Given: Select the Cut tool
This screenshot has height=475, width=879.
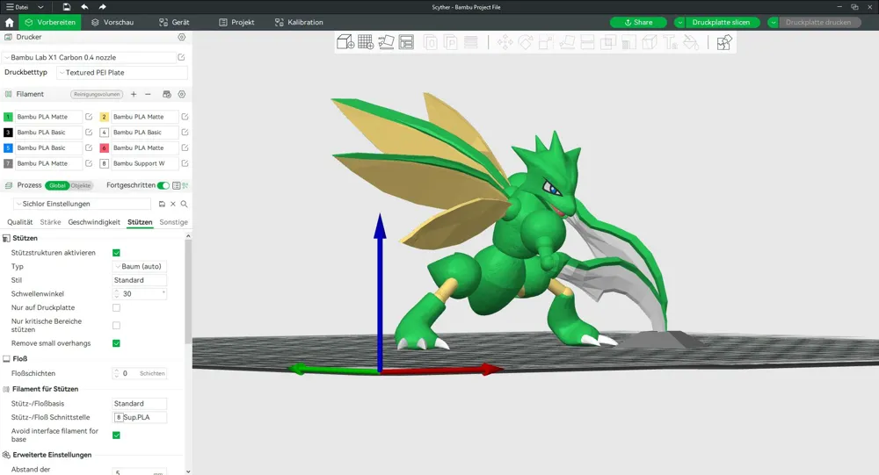Looking at the screenshot, I should click(x=587, y=42).
